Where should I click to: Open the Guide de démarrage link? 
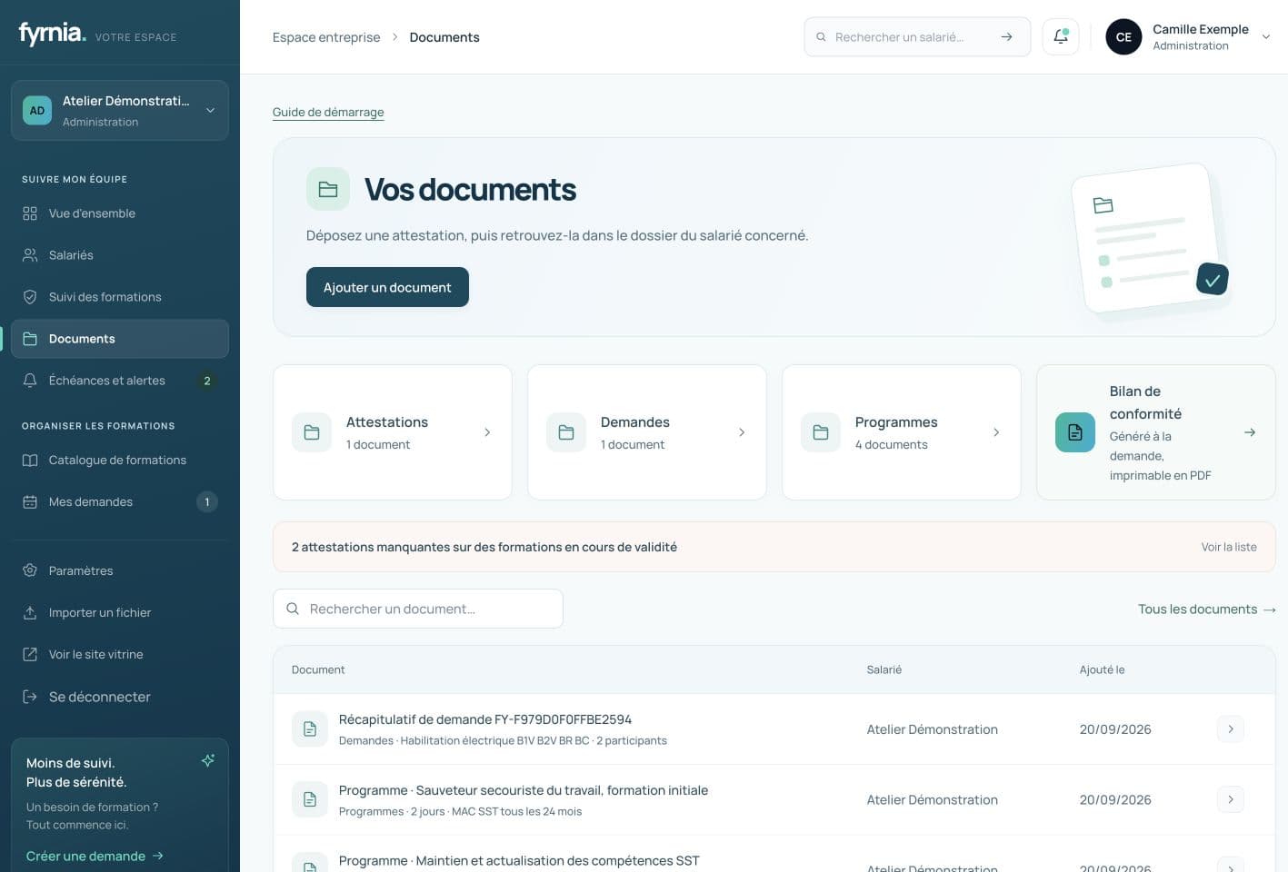tap(328, 113)
